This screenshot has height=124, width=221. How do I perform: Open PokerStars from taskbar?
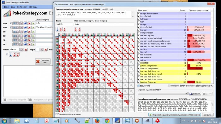pos(157,121)
